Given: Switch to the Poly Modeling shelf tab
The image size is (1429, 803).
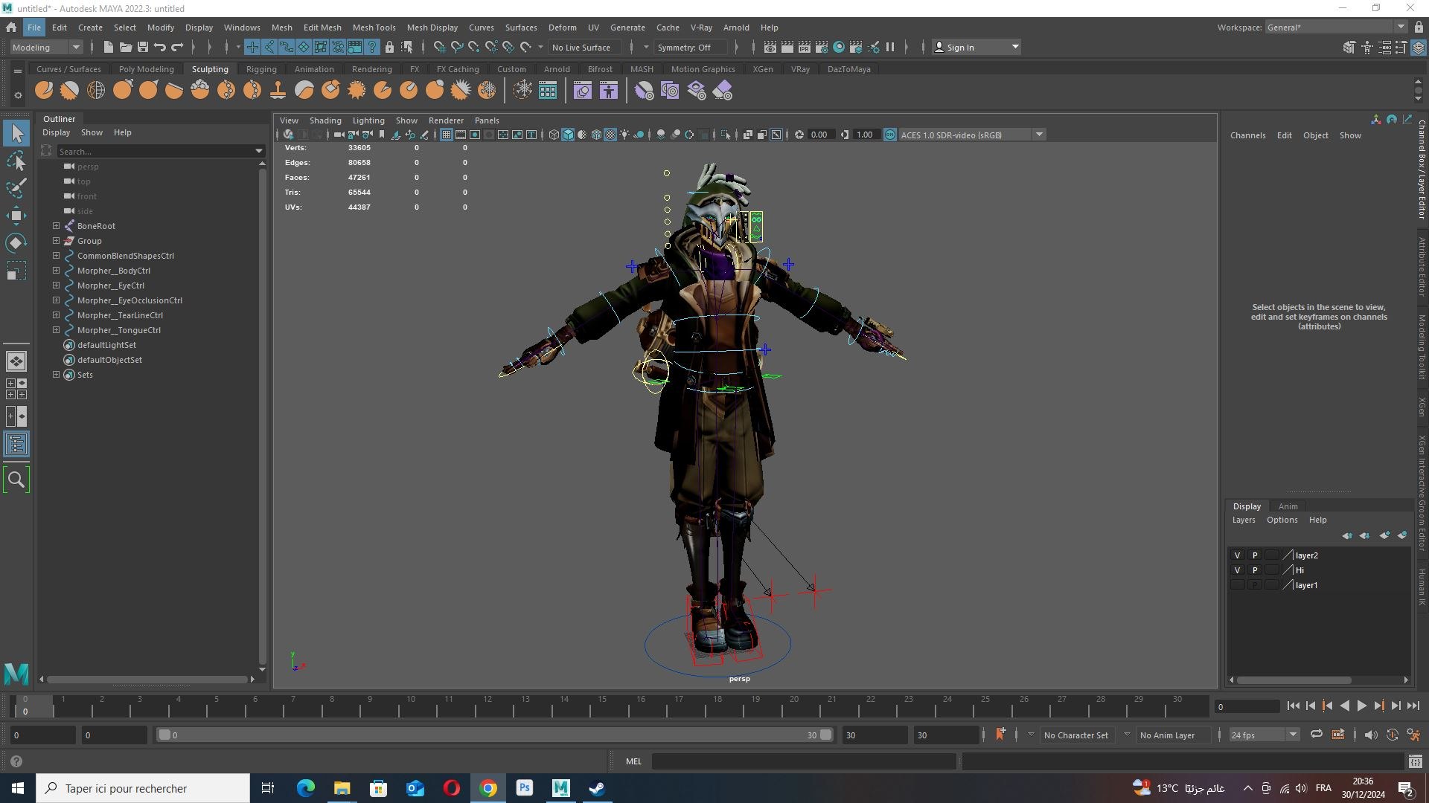Looking at the screenshot, I should (x=146, y=69).
